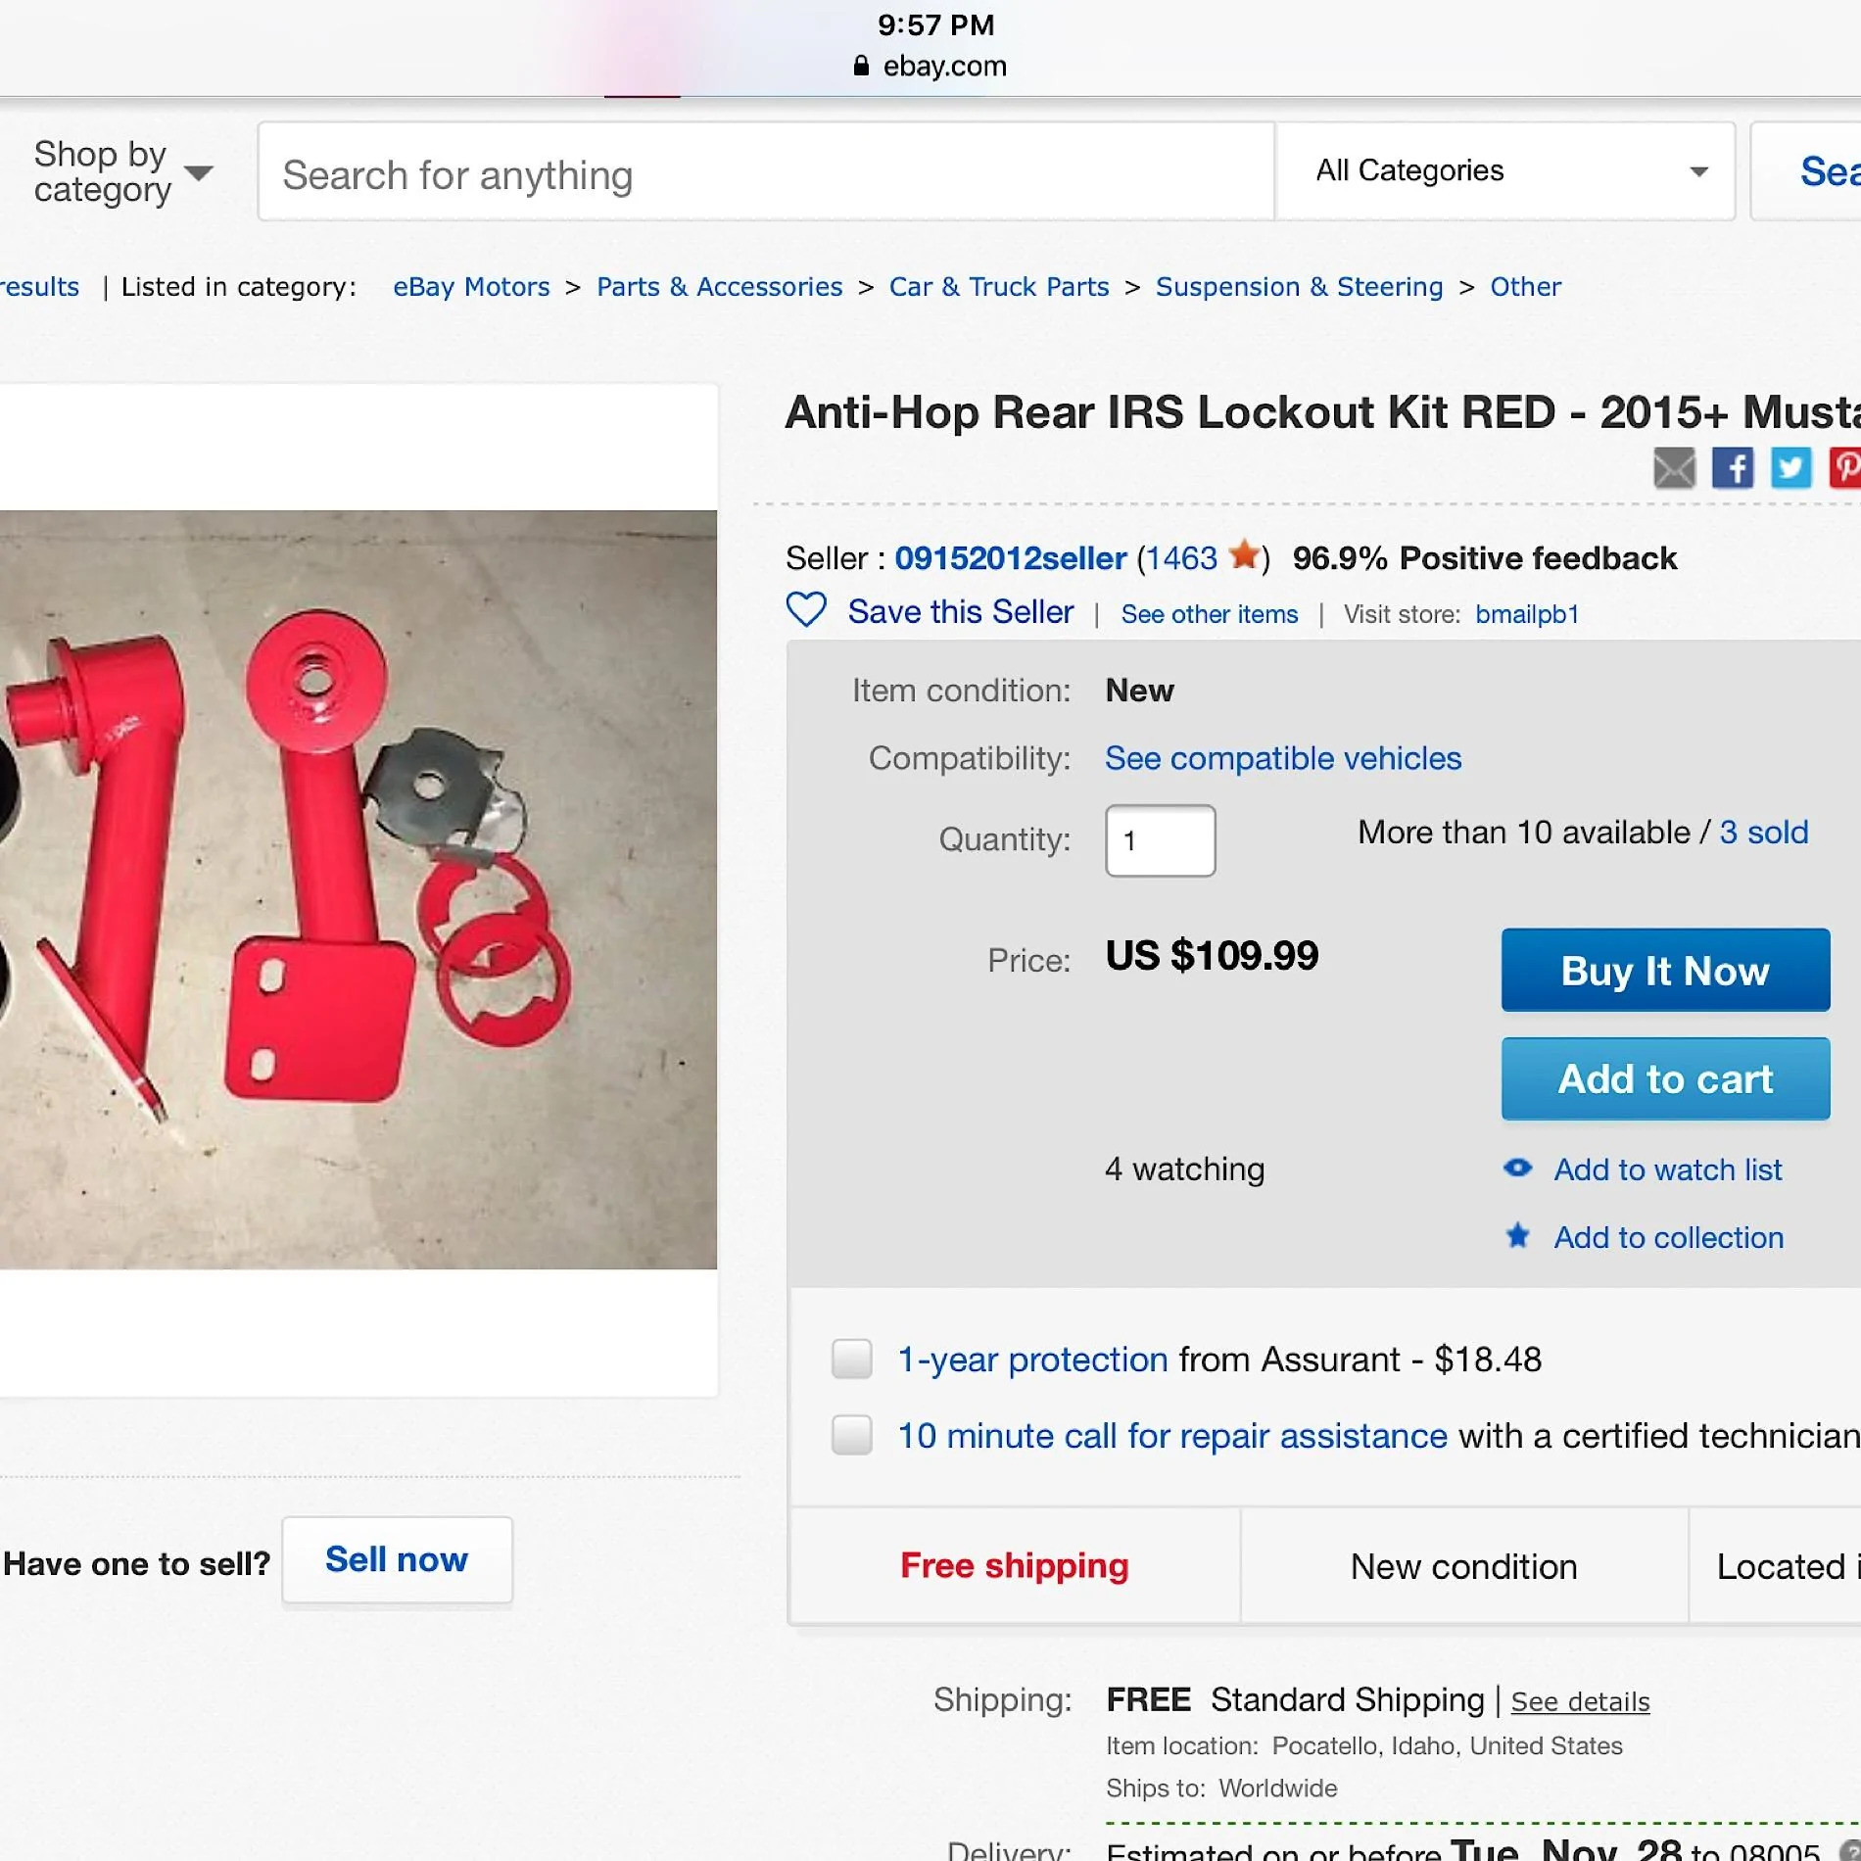Viewport: 1861px width, 1861px height.
Task: Share listing on Pinterest icon
Action: tap(1845, 468)
